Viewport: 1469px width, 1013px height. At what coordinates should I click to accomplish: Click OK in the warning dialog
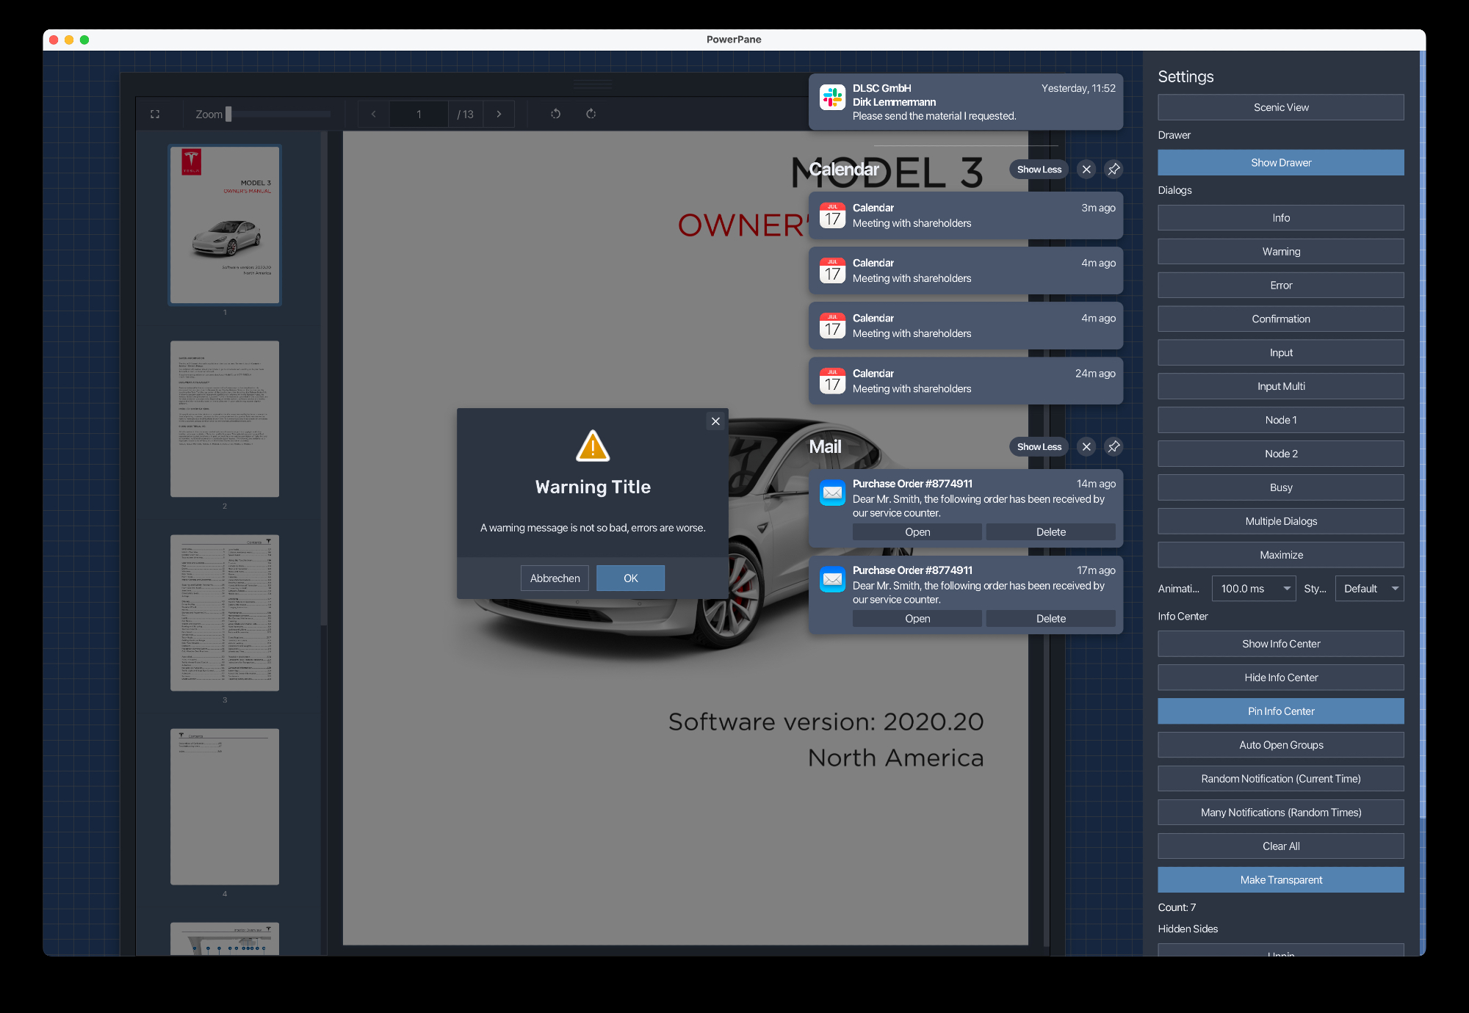[x=630, y=578]
